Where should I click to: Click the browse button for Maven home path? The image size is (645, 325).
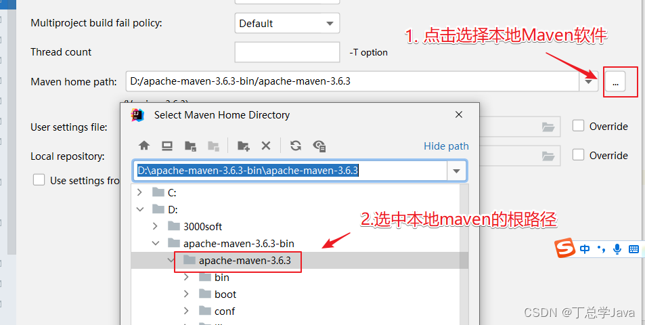[615, 81]
